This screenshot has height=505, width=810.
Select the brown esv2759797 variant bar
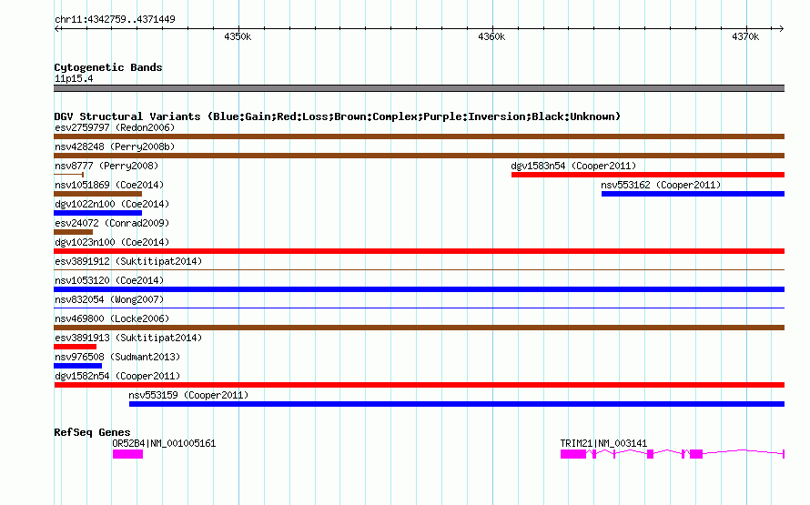click(x=419, y=136)
